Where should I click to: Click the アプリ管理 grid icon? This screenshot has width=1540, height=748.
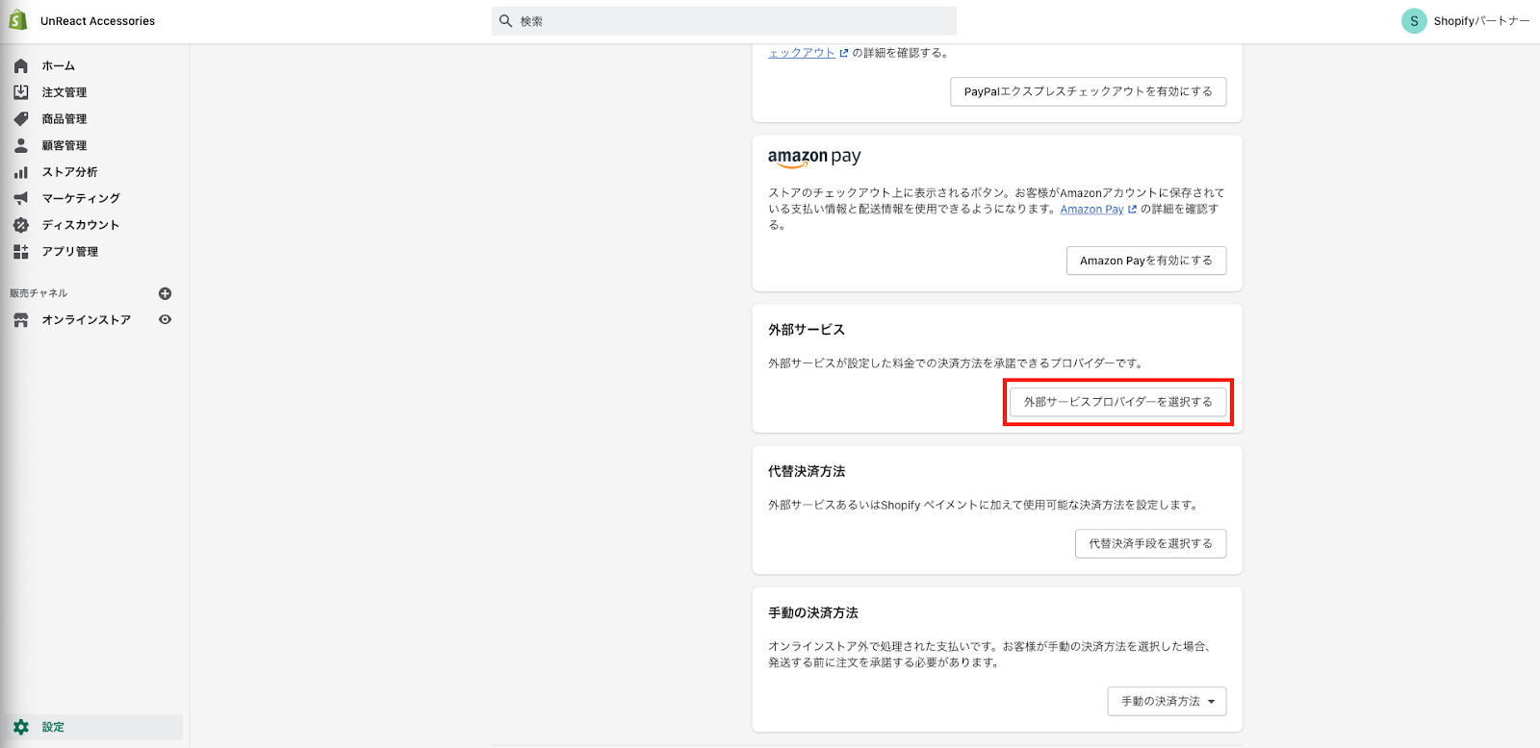pos(21,251)
